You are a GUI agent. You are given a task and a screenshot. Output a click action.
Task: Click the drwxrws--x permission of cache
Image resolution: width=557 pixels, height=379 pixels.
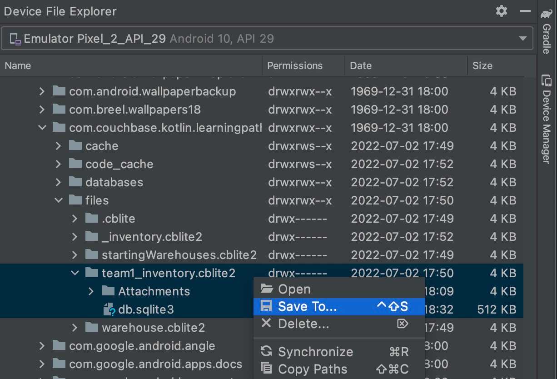click(300, 146)
